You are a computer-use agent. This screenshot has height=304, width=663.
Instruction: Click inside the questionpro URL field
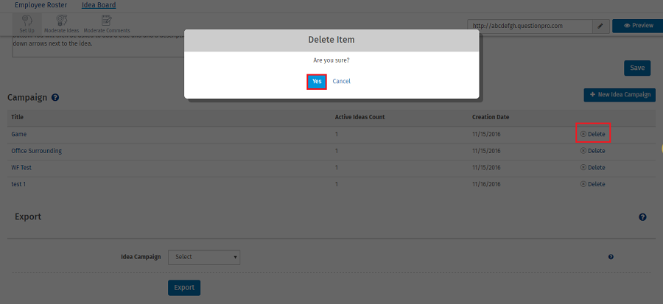point(530,26)
